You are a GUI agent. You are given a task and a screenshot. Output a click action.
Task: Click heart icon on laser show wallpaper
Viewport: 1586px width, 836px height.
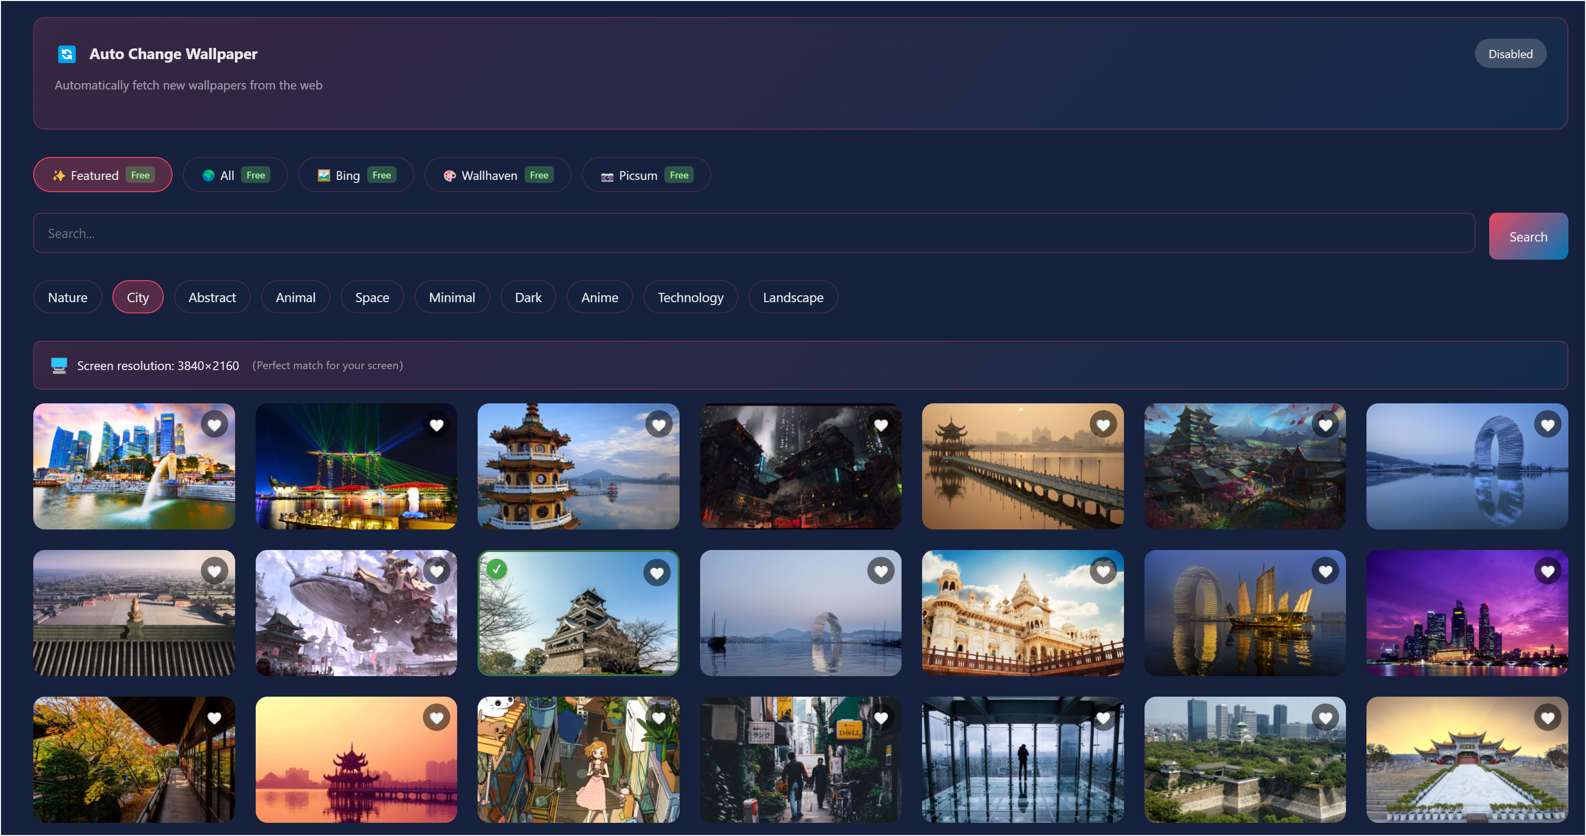tap(437, 425)
